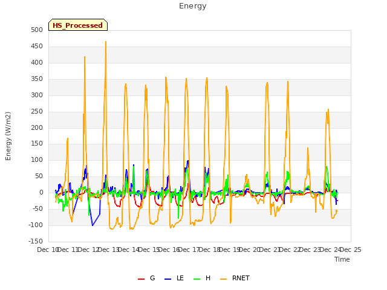Click the 0 y-axis tick label
Viewport: 387px width, 290px height.
point(41,192)
